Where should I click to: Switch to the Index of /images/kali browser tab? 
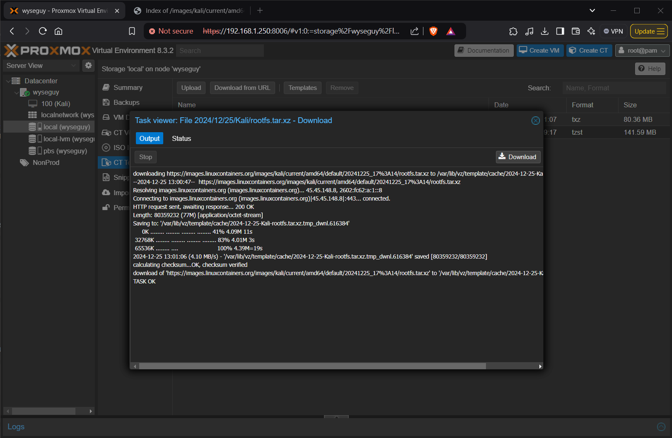point(190,11)
